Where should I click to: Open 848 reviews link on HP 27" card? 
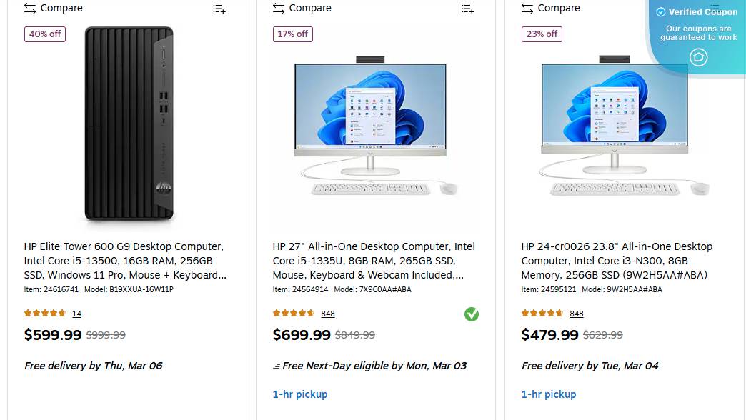pyautogui.click(x=328, y=314)
